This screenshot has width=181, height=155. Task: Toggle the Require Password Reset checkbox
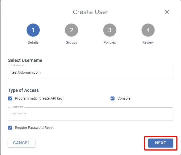[10, 128]
